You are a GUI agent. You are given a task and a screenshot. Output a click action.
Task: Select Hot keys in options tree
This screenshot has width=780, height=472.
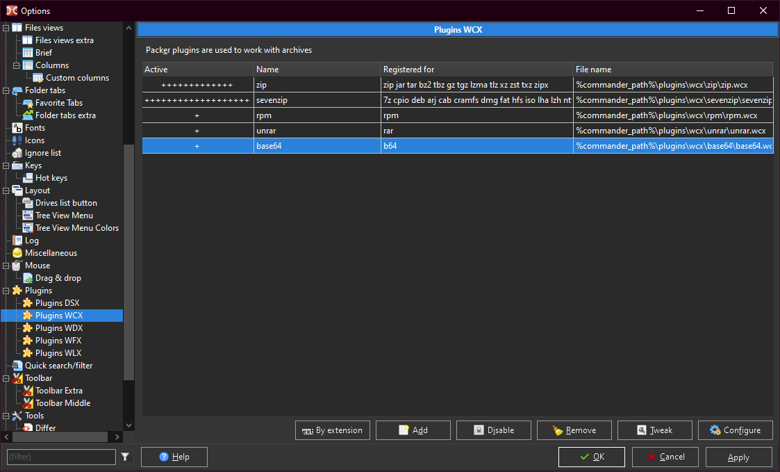(51, 178)
